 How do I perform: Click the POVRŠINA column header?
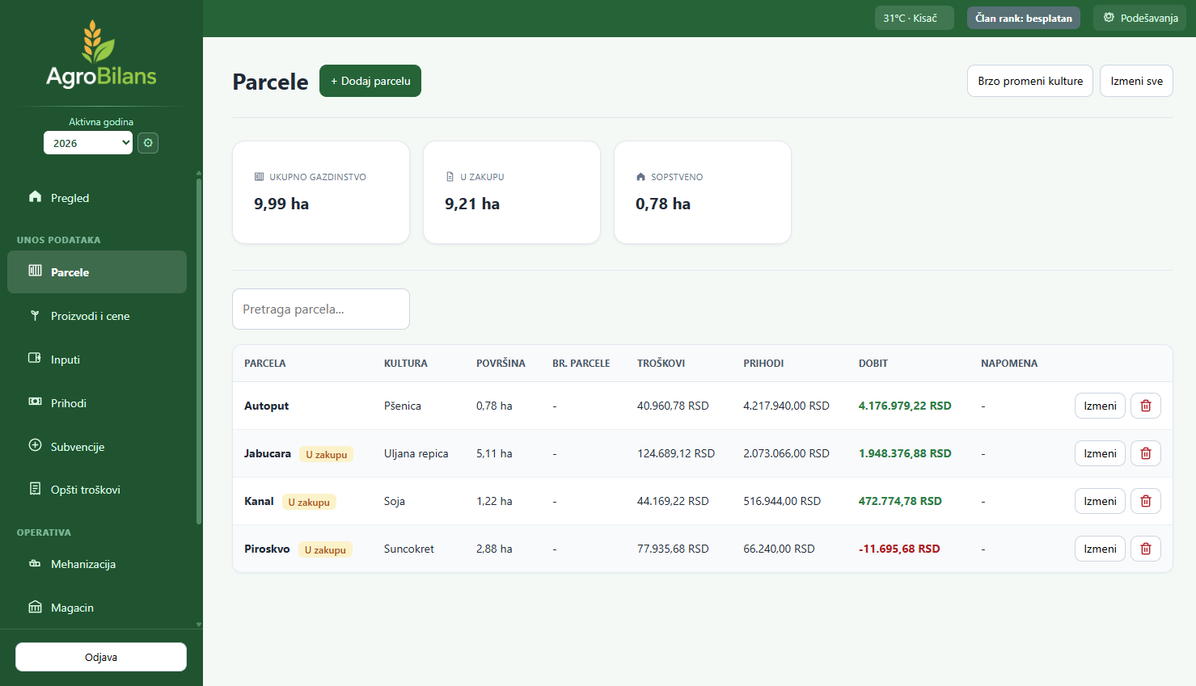(x=501, y=364)
